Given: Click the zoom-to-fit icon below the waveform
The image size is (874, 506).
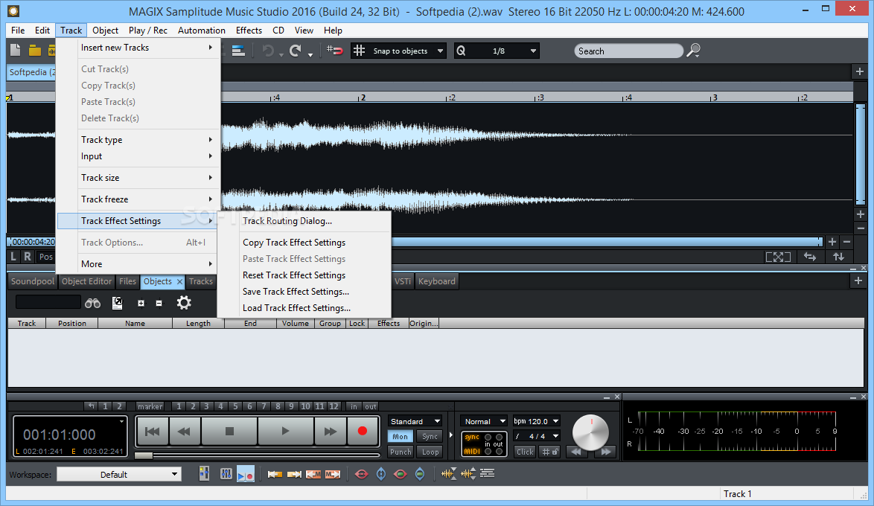Looking at the screenshot, I should (778, 257).
